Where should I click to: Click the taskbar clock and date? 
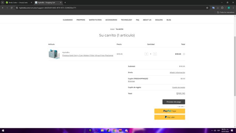[x=225, y=130]
